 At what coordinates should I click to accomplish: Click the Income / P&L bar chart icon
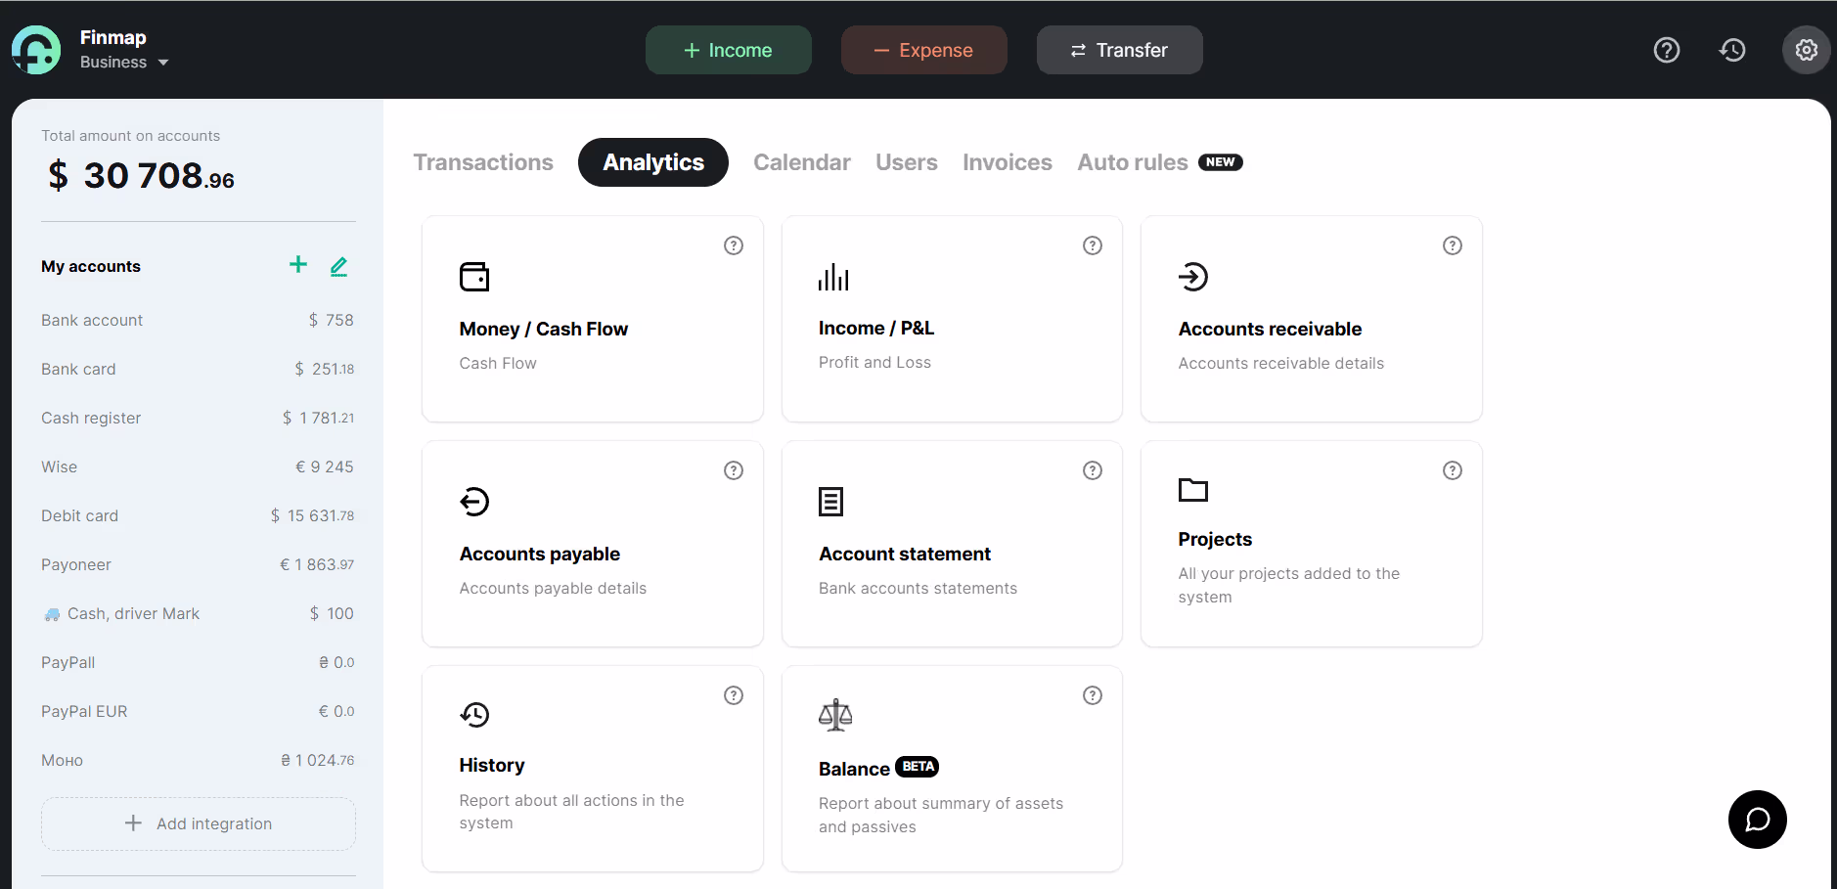click(x=833, y=277)
